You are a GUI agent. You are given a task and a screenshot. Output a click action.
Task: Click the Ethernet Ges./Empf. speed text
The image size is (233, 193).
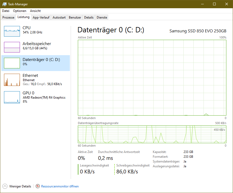pyautogui.click(x=42, y=84)
